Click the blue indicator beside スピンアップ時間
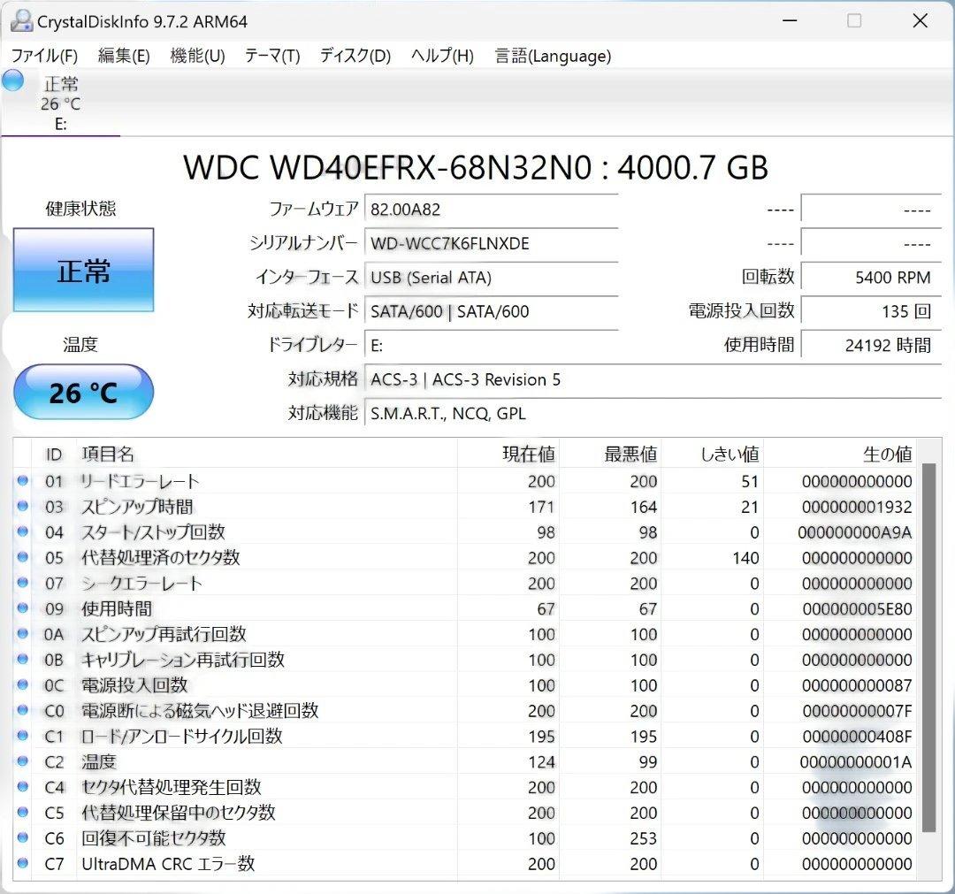The image size is (955, 894). tap(22, 507)
